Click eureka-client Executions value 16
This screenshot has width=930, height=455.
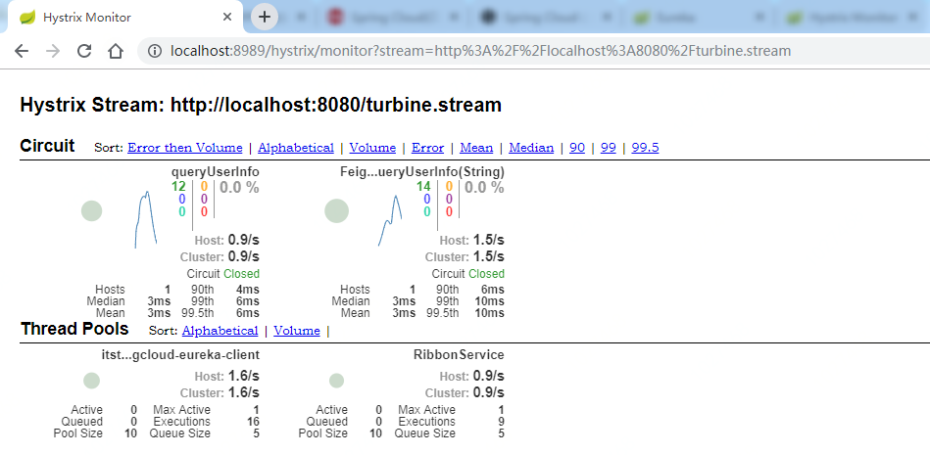pos(253,421)
